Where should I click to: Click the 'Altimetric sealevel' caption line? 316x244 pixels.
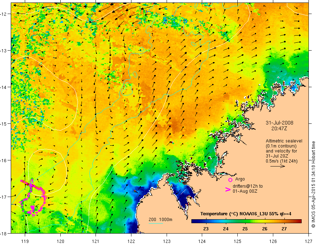[x=284, y=141]
